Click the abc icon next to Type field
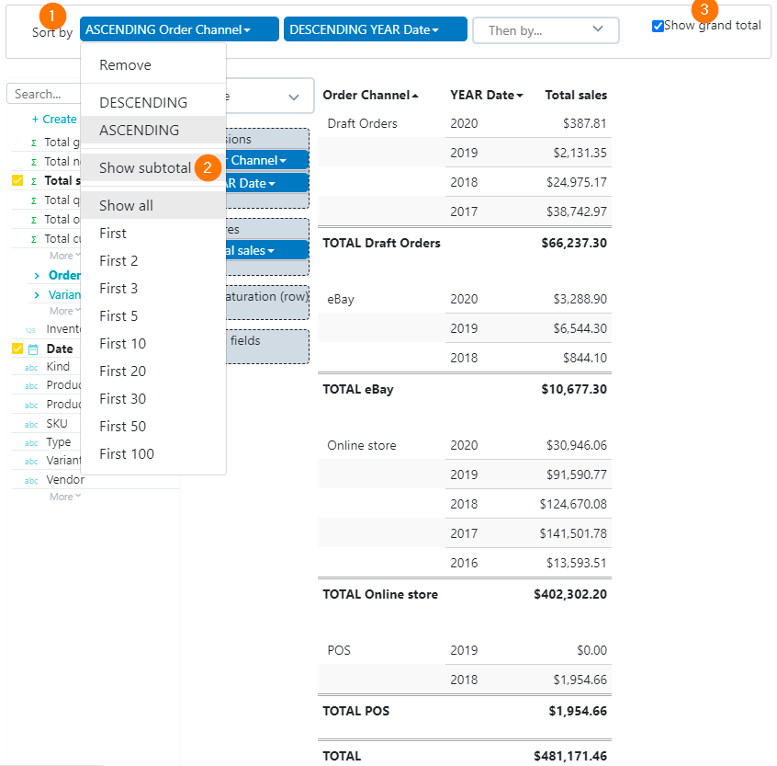777x766 pixels. coord(31,443)
